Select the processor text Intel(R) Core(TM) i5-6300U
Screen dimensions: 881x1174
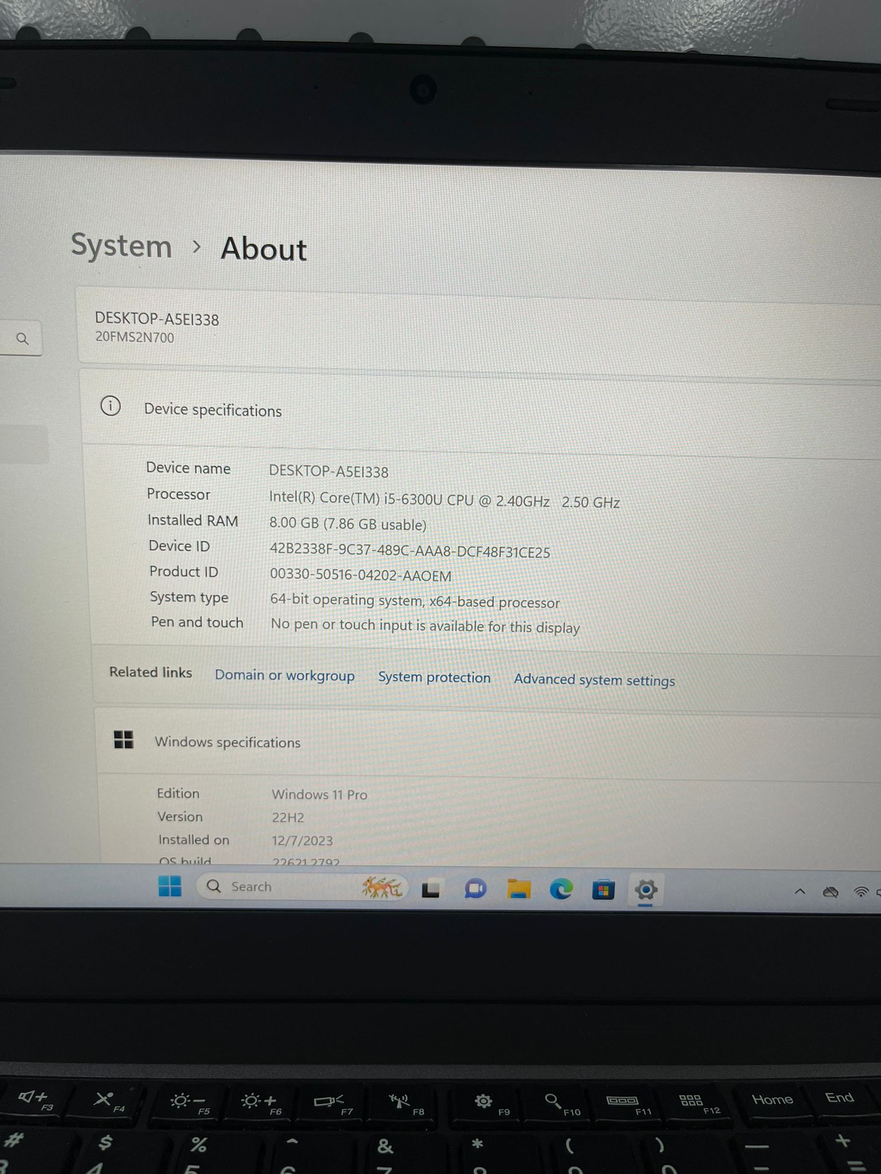(356, 498)
